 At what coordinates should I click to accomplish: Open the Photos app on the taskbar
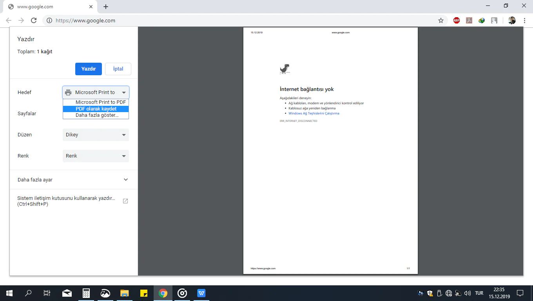click(x=105, y=293)
